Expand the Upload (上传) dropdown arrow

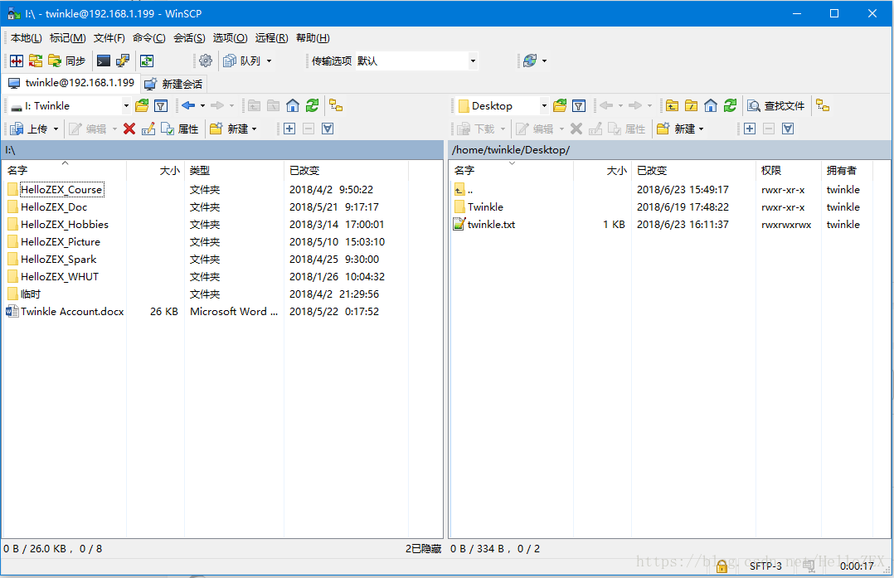point(56,129)
